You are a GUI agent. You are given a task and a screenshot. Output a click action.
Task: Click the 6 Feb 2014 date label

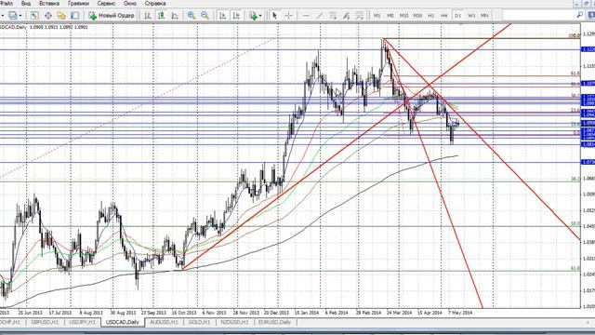tap(337, 313)
